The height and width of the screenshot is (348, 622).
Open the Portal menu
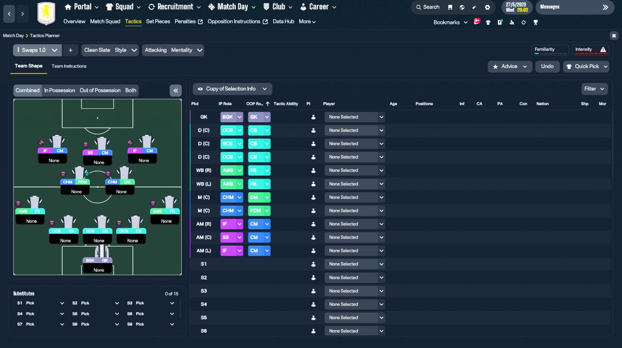click(82, 7)
